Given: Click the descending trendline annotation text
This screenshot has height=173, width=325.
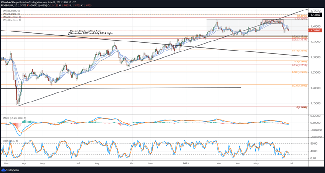Looking at the screenshot, I should point(91,32).
